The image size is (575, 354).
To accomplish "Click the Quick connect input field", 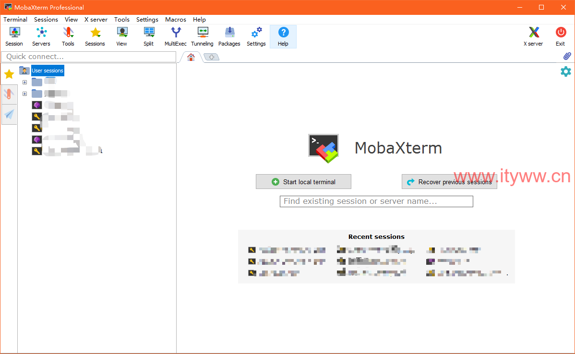I will click(x=89, y=57).
